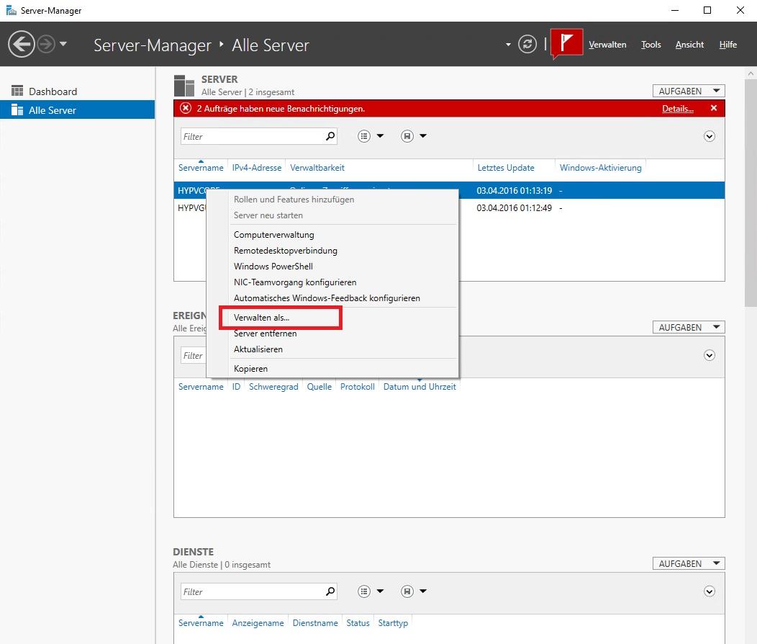This screenshot has height=644, width=757.
Task: Sort by Verwaltbarkeit column
Action: click(x=317, y=168)
